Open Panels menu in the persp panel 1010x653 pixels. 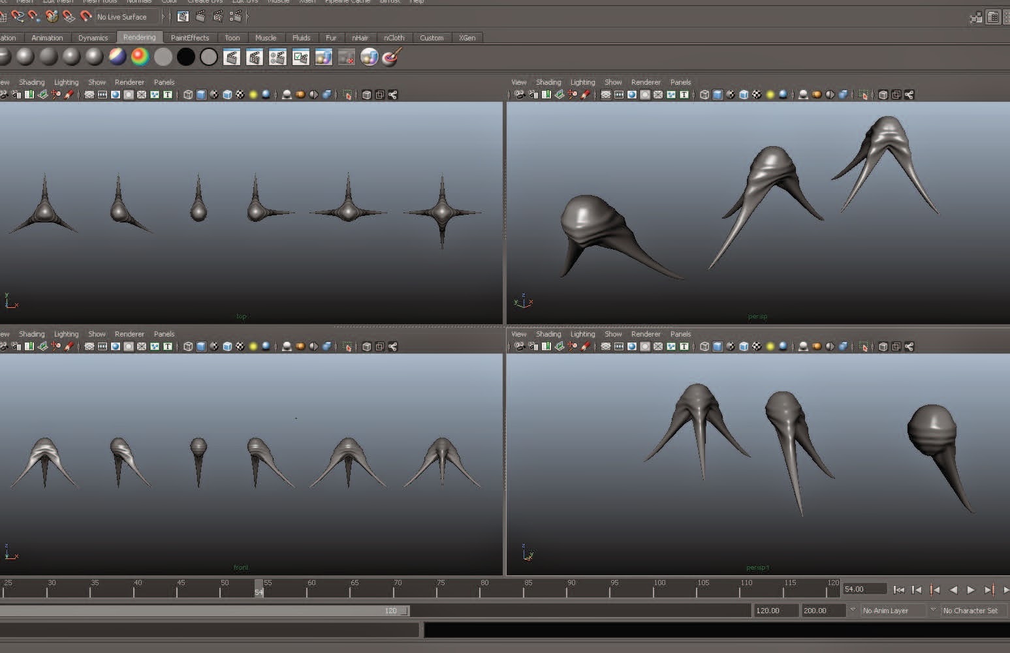[x=680, y=82]
